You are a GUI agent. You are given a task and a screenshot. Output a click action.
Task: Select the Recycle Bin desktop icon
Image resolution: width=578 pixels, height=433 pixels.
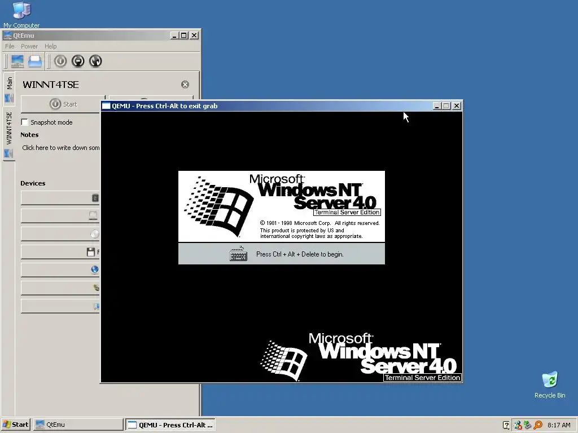(x=550, y=385)
